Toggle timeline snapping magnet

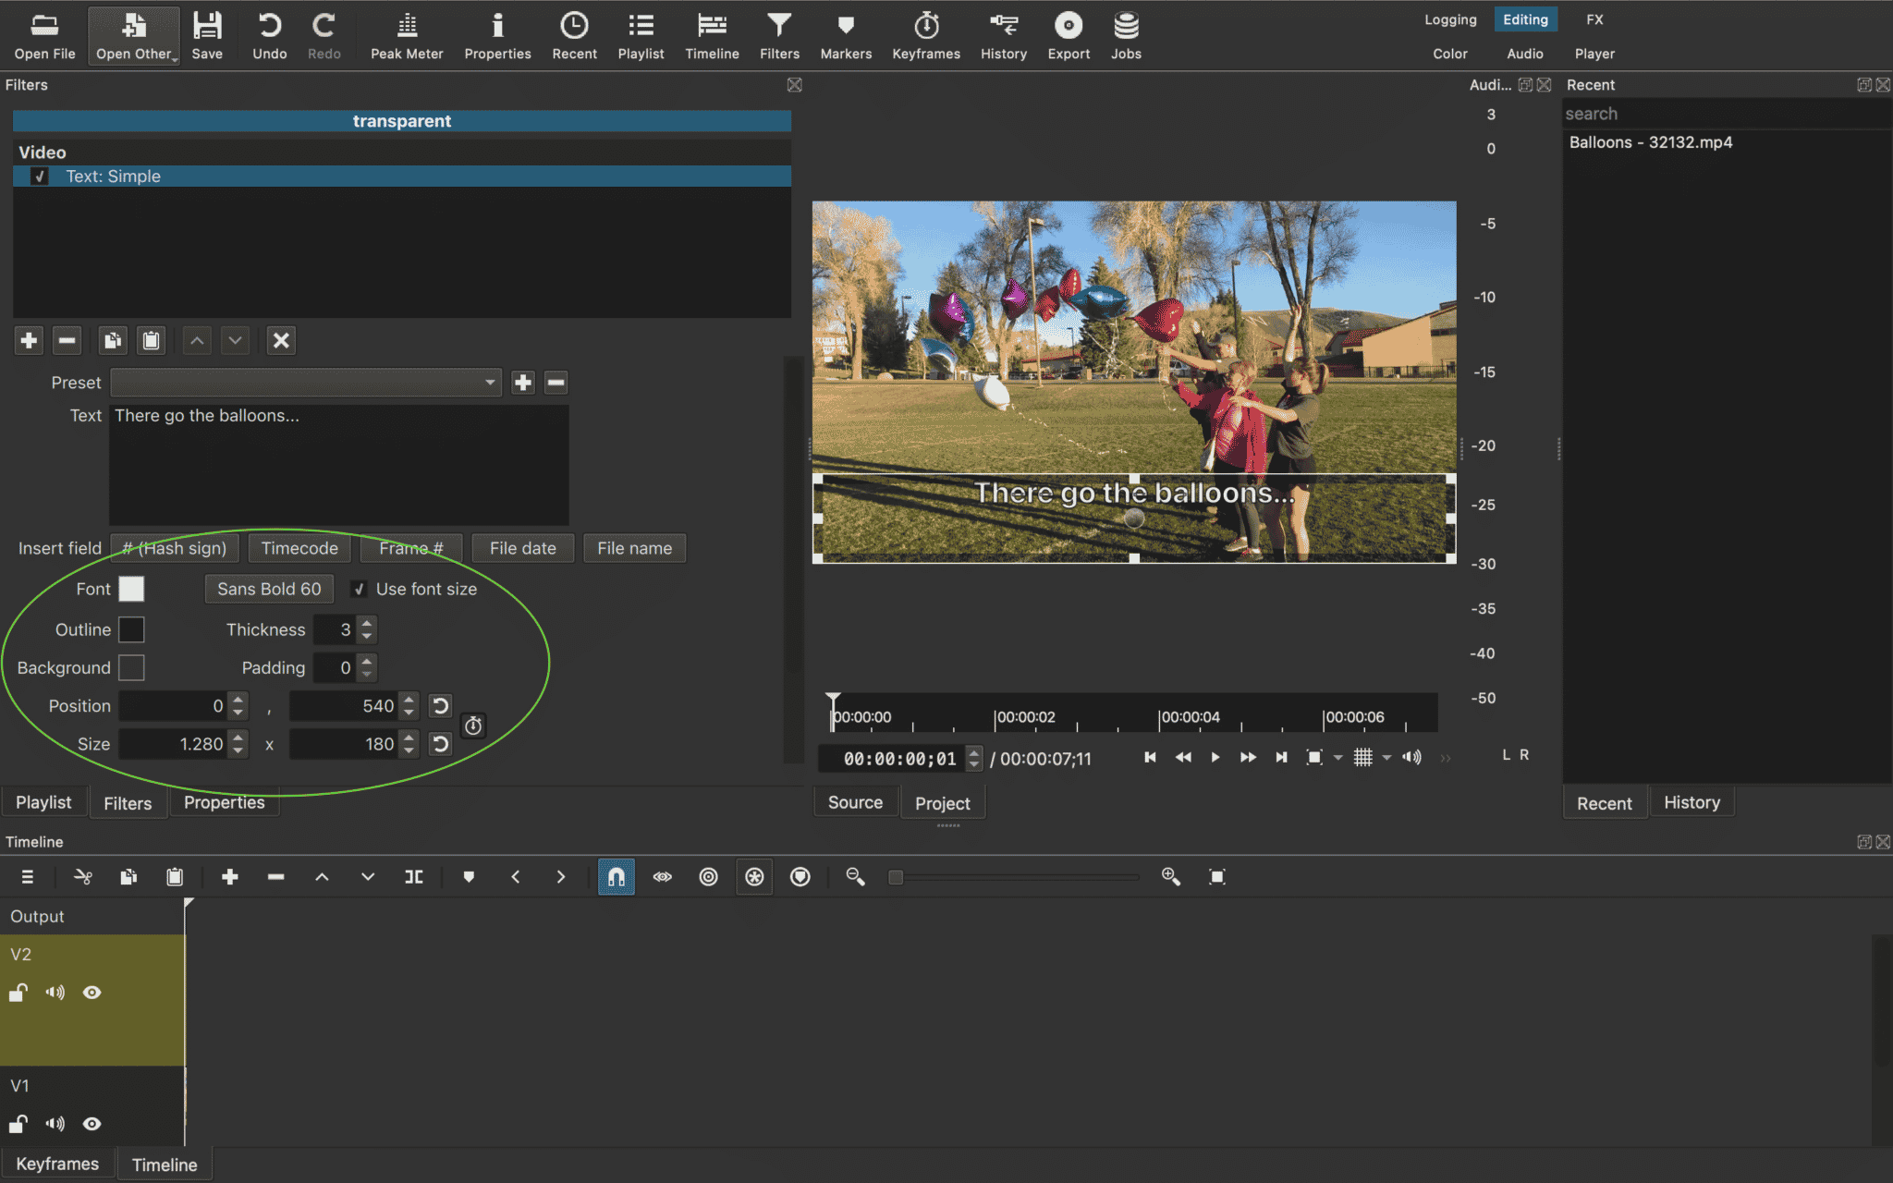click(616, 876)
